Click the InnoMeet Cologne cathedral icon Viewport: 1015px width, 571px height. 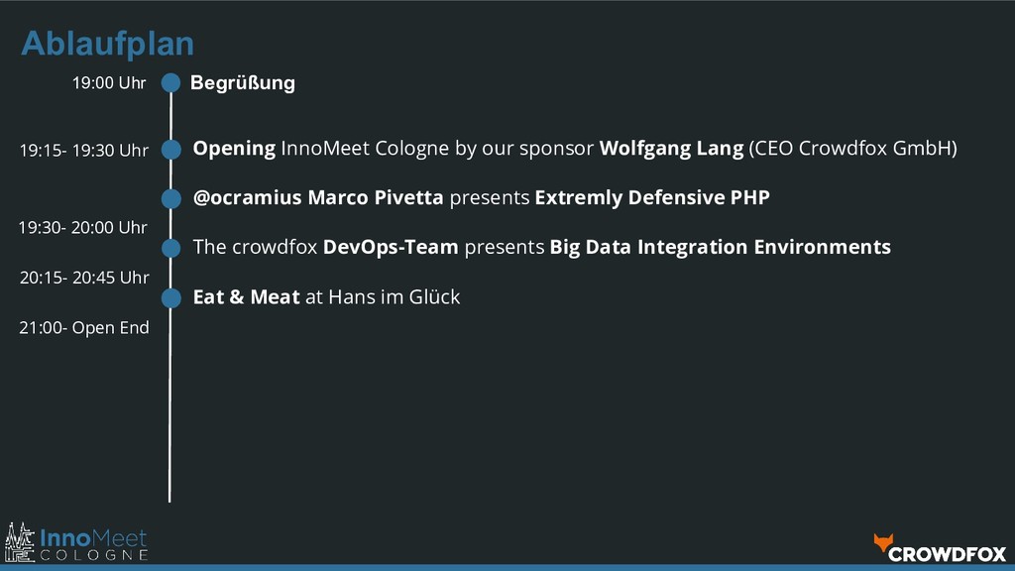pos(20,542)
